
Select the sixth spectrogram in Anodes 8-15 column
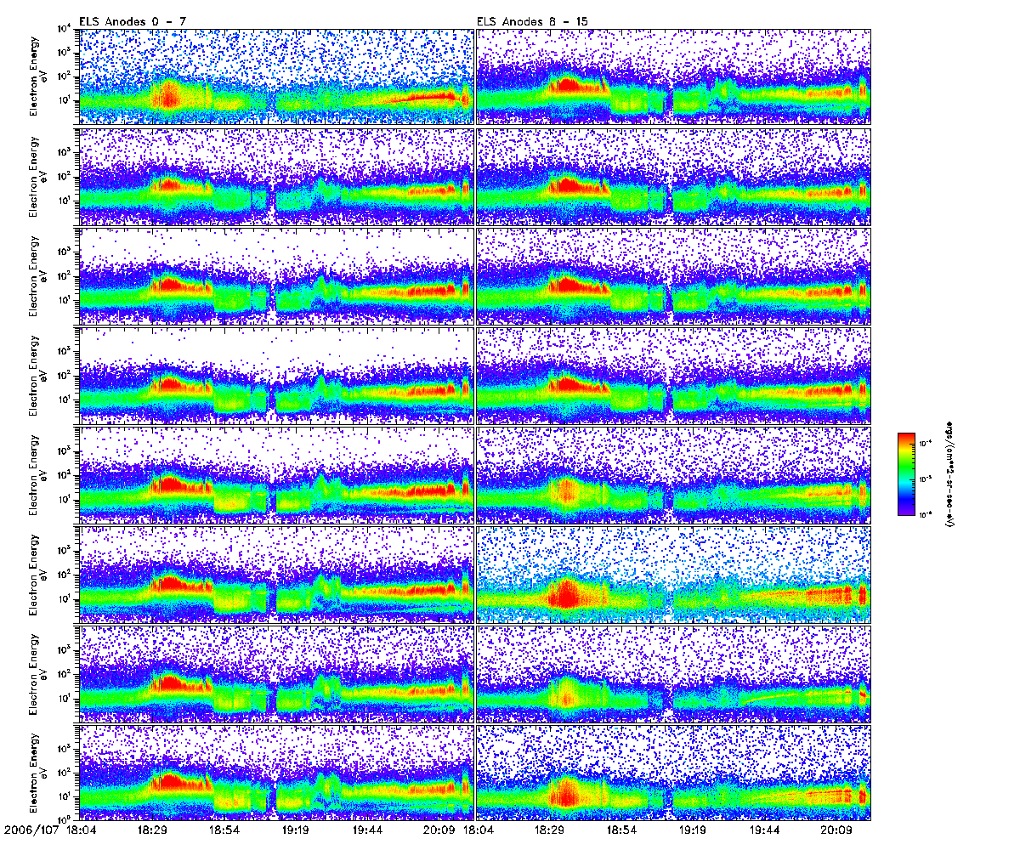[674, 573]
